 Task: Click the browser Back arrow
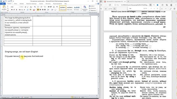coord(101,5)
